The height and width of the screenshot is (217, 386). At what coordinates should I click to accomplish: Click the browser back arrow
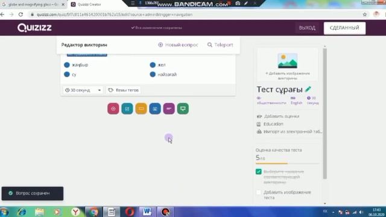click(2, 14)
